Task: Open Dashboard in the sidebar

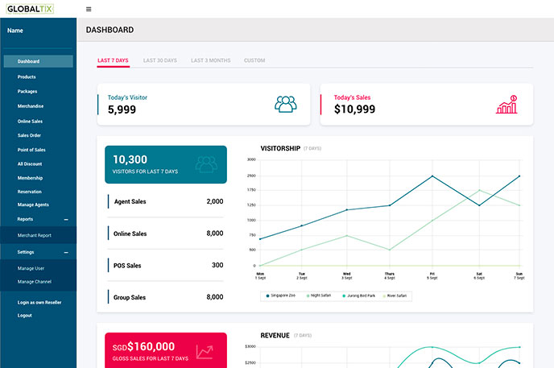Action: pyautogui.click(x=38, y=61)
